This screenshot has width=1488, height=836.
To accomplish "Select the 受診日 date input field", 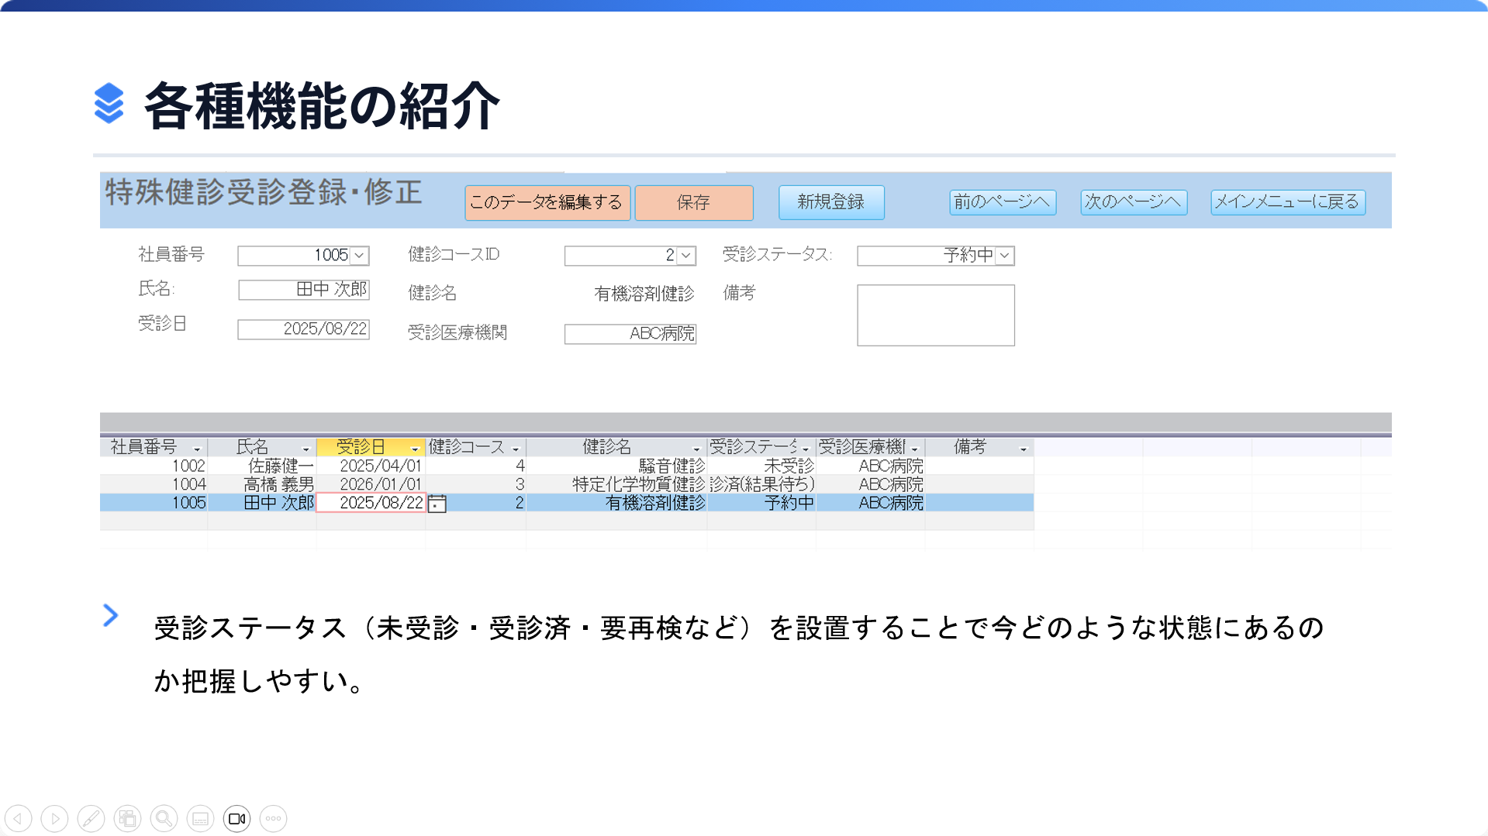I will tap(303, 329).
